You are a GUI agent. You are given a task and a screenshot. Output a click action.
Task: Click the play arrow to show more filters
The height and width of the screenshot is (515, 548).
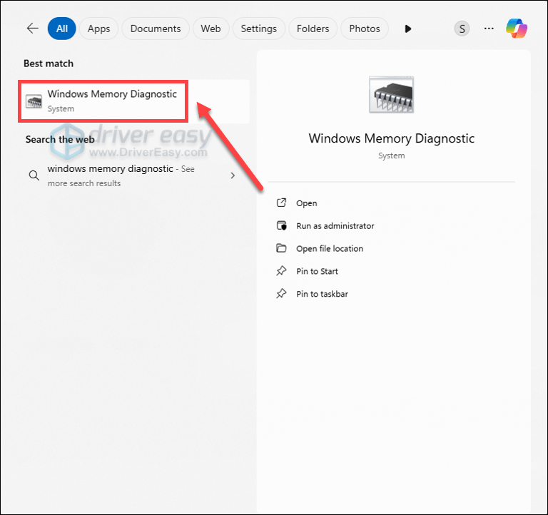408,29
